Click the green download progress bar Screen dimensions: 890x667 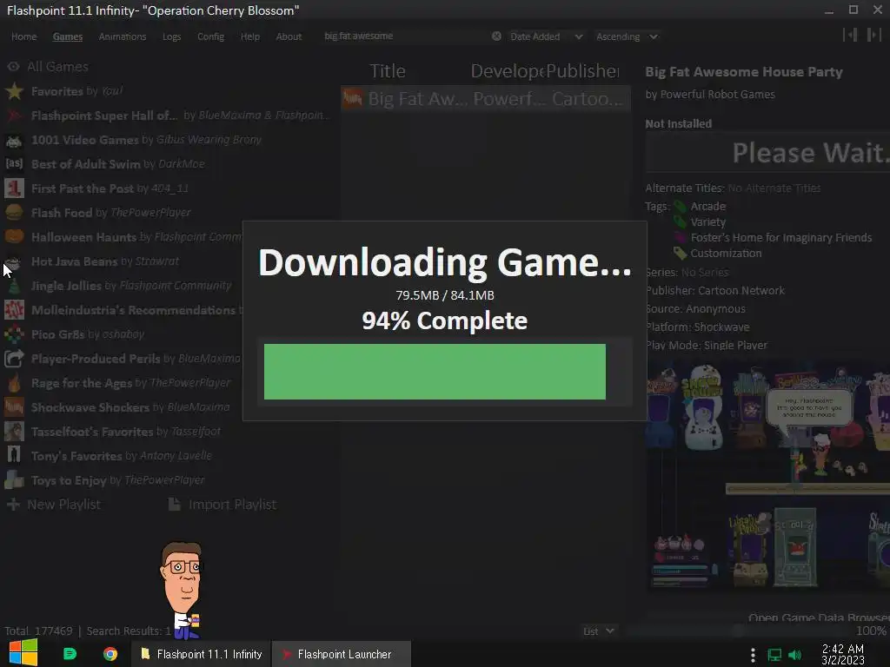(435, 372)
